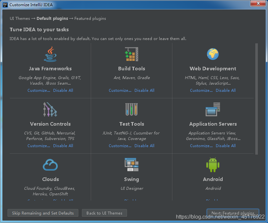
Task: Open Customize for Build Tools
Action: pos(120,91)
